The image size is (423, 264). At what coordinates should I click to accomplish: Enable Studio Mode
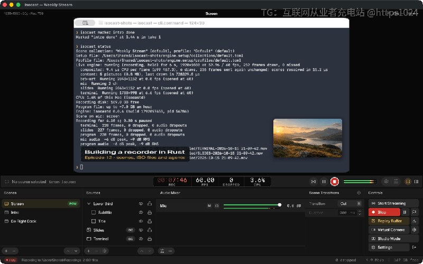tap(393, 239)
